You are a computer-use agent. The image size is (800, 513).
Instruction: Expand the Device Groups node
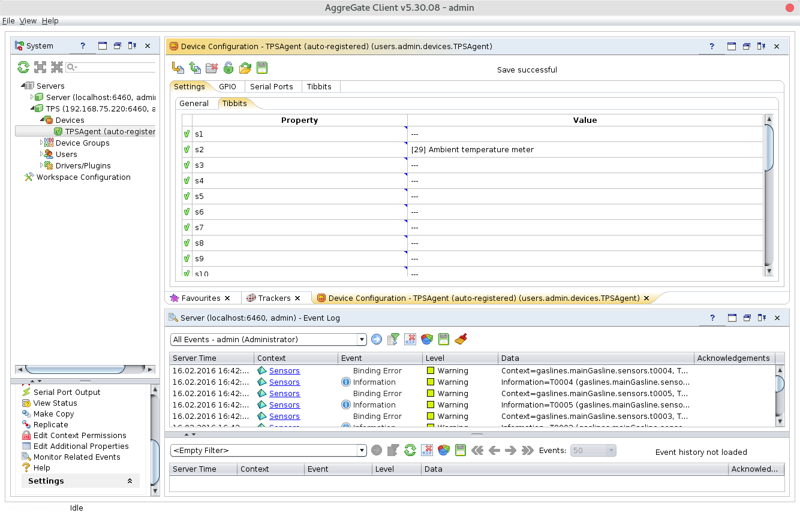[42, 143]
